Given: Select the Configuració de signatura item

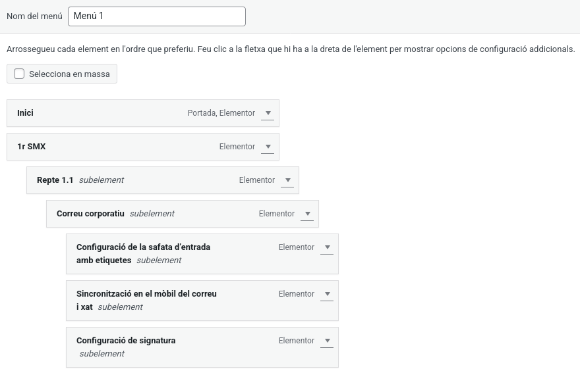Looking at the screenshot, I should click(x=126, y=341).
